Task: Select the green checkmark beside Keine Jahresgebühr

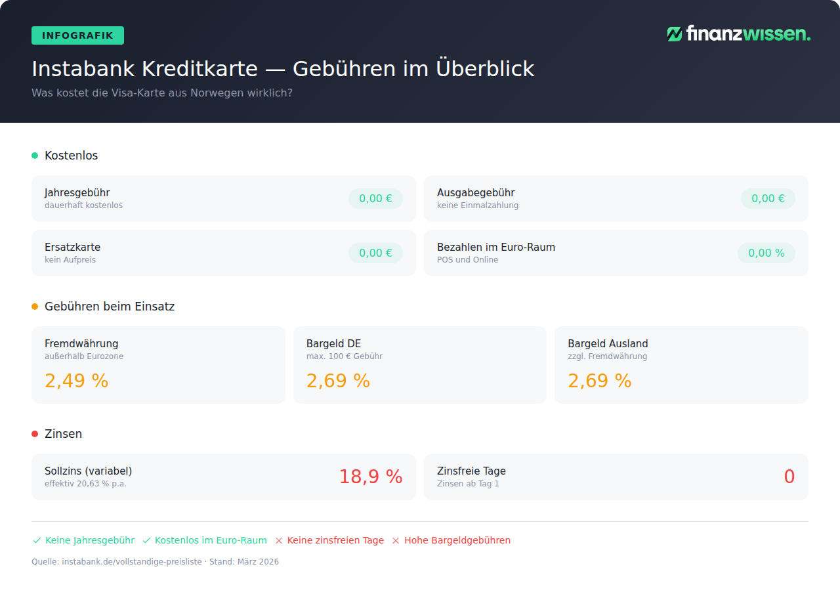Action: click(x=35, y=540)
